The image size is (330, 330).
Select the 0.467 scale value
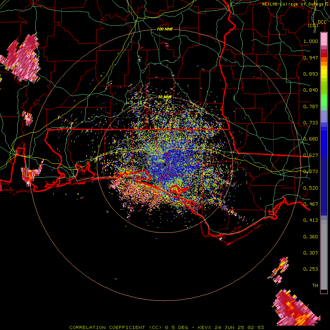311,204
